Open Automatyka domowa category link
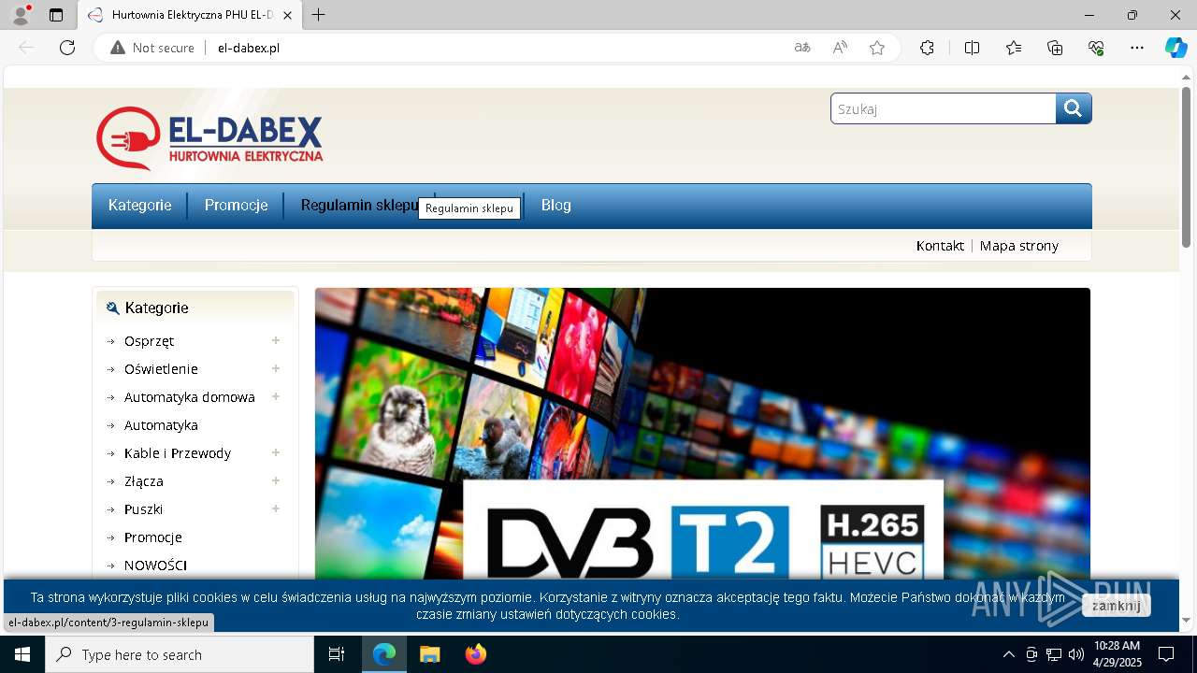This screenshot has height=673, width=1197. 190,397
